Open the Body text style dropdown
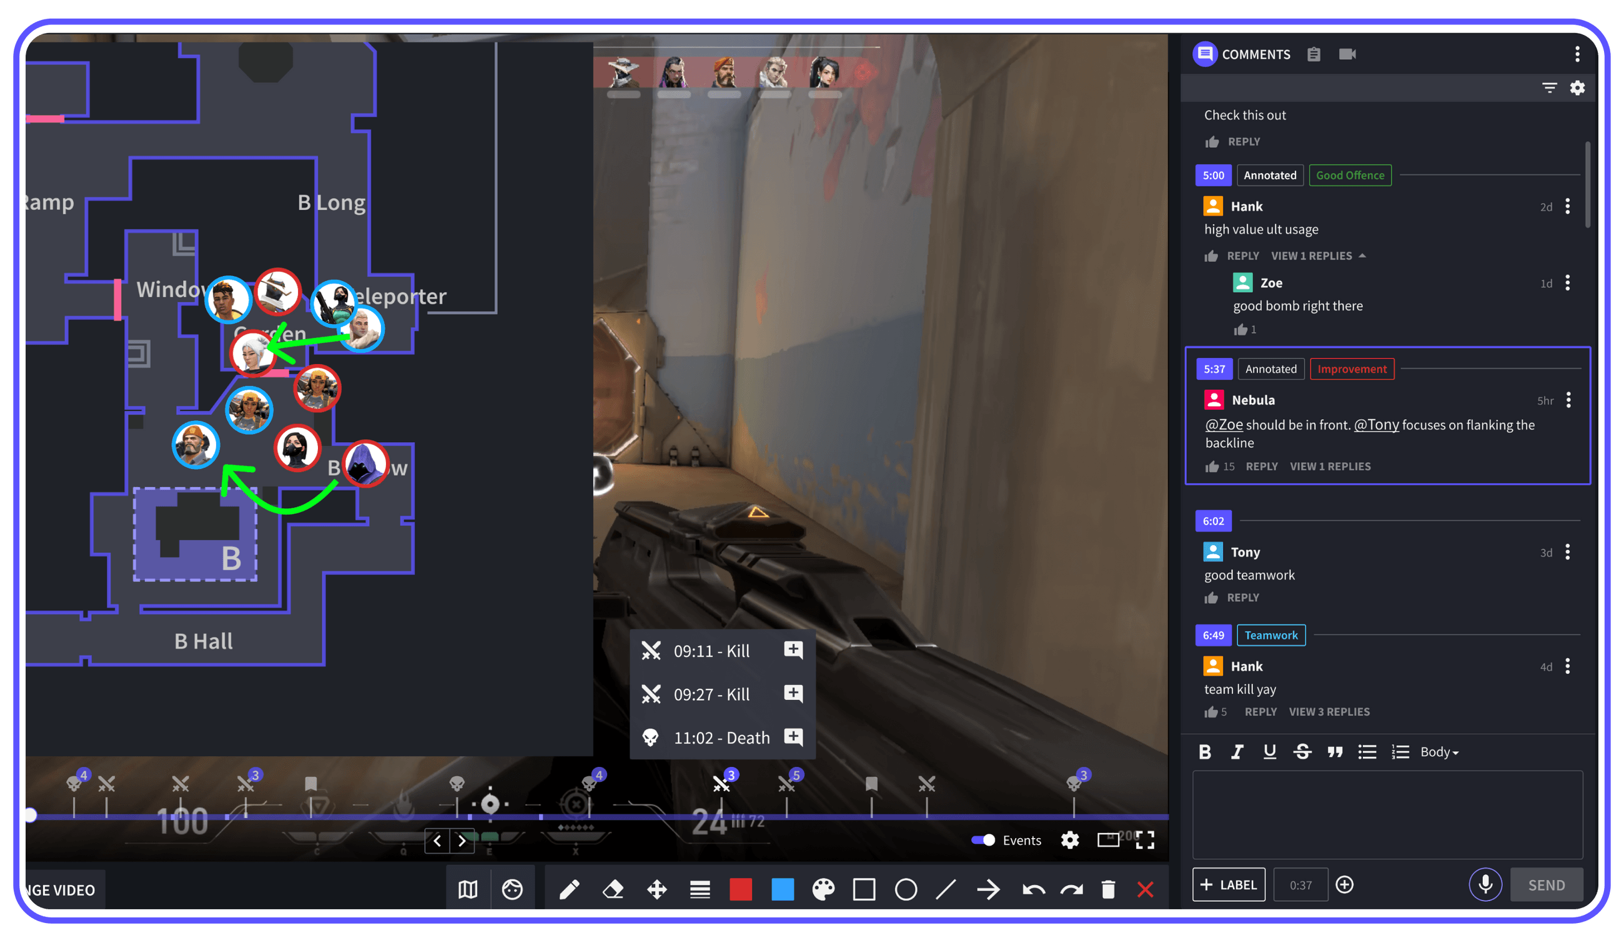Screen dimensions: 1624x938 click(x=1439, y=752)
